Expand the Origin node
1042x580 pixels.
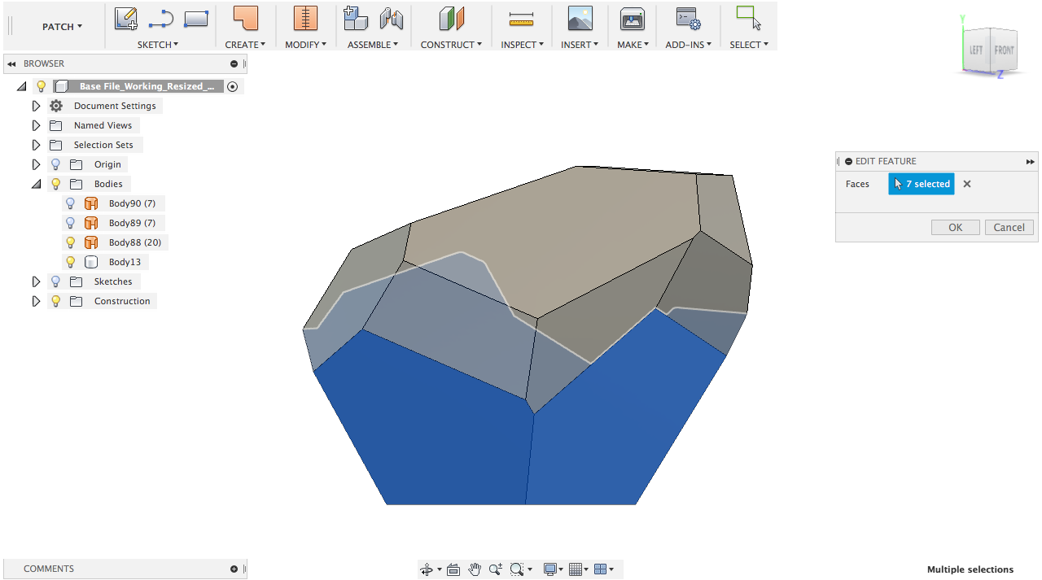36,164
